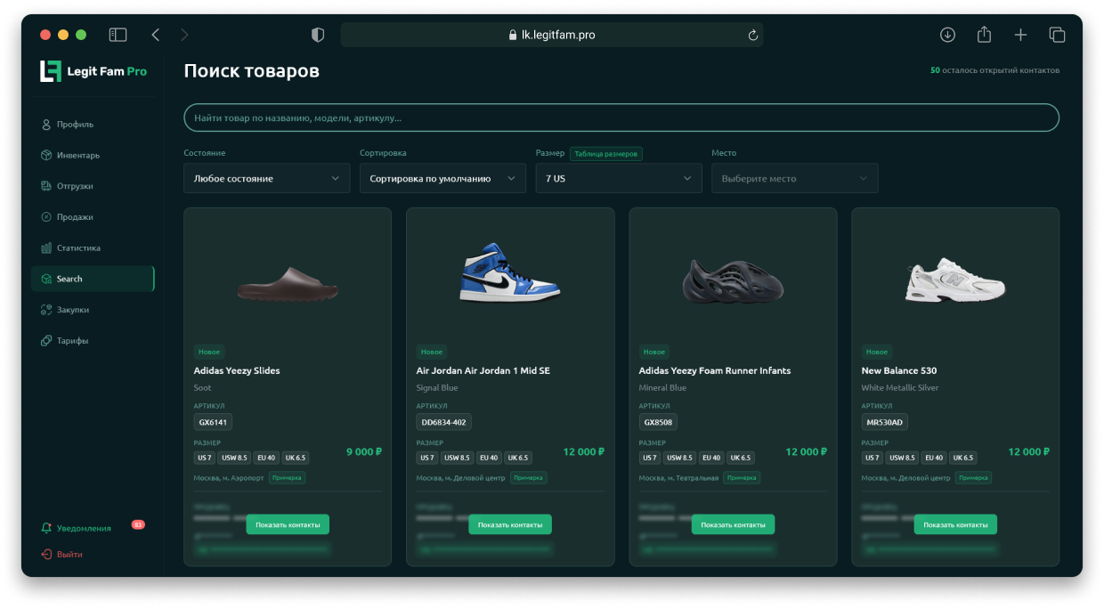This screenshot has width=1104, height=609.
Task: Open Продажи via its sales icon
Action: click(x=44, y=216)
